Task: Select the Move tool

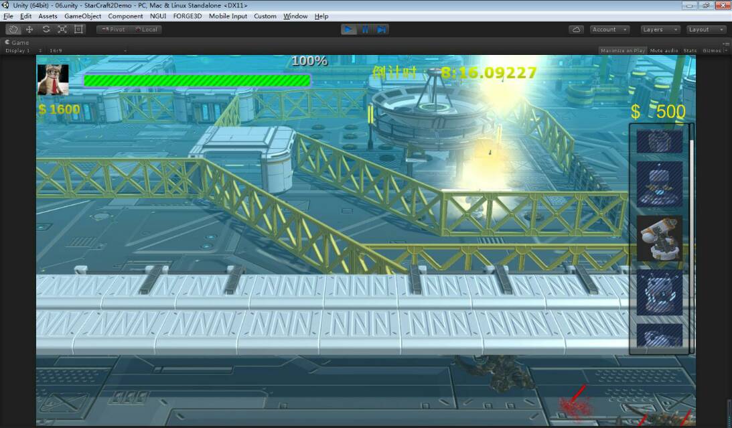Action: 29,29
